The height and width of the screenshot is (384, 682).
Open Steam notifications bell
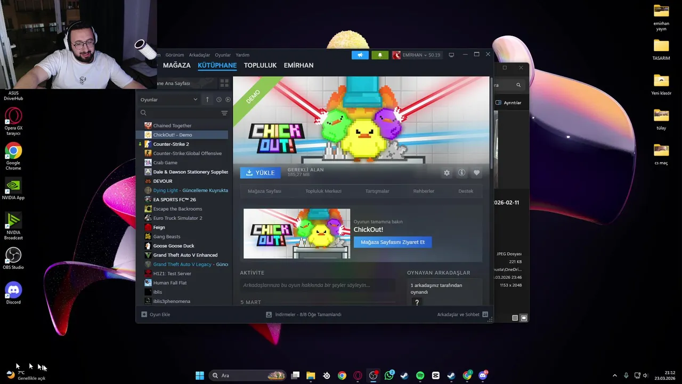380,55
